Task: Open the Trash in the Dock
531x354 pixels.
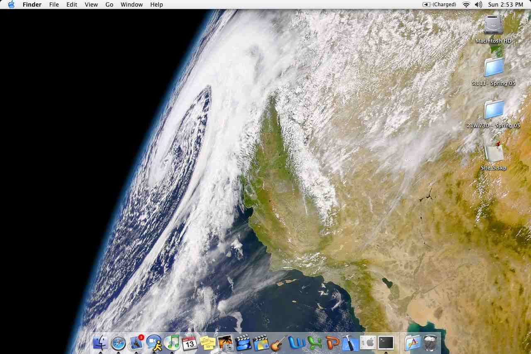Action: [431, 343]
